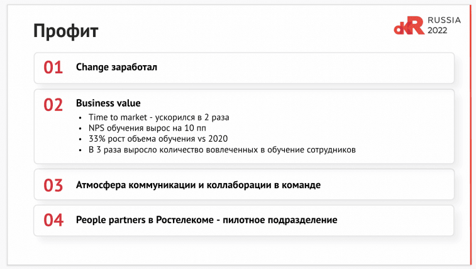Click the red 01 number

pos(53,67)
